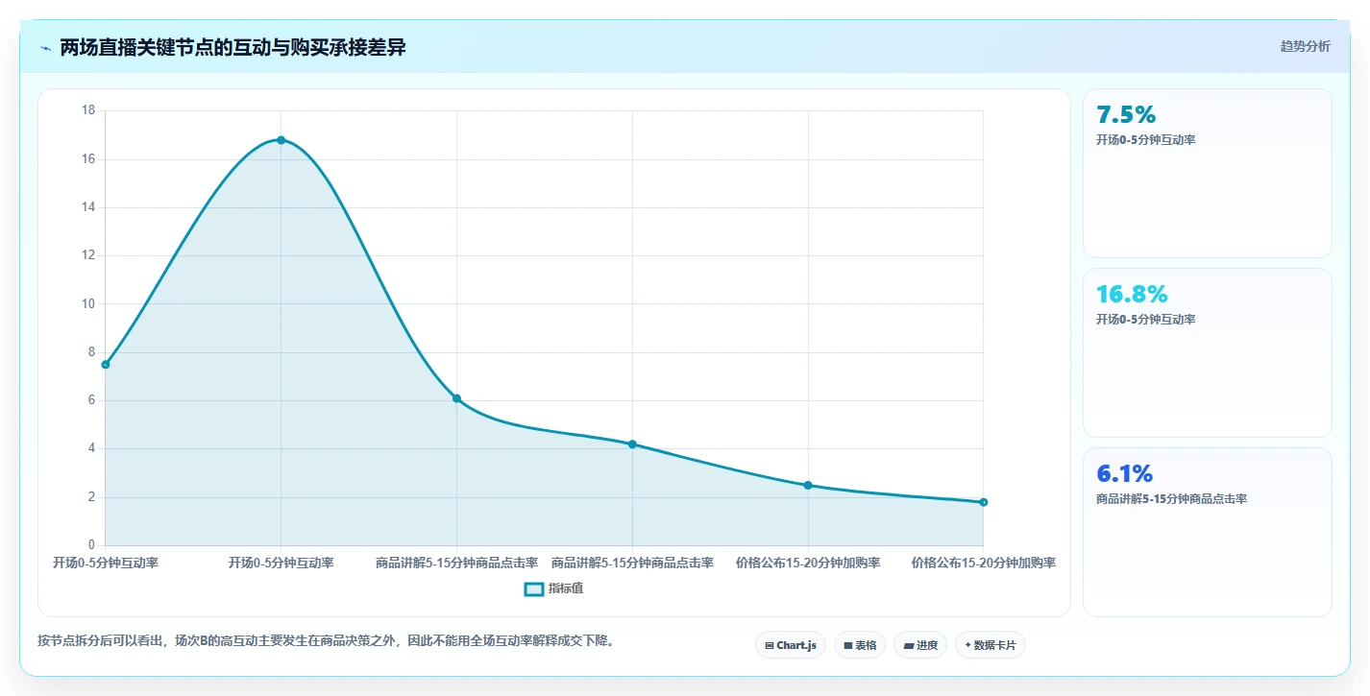The image size is (1370, 696).
Task: Click the chart data point at 4.2
Action: click(x=632, y=444)
